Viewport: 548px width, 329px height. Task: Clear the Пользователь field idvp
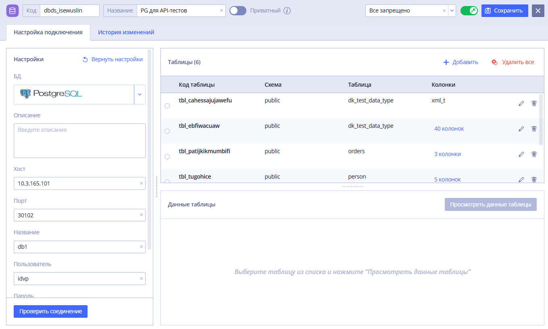coord(141,279)
